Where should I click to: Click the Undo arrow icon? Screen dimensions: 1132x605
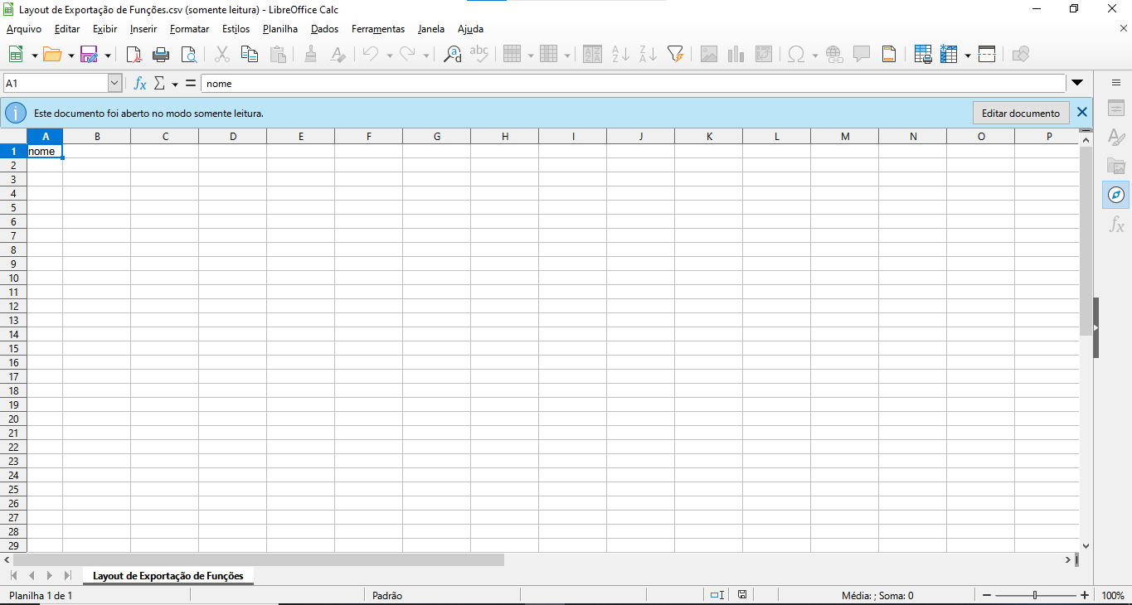[371, 55]
